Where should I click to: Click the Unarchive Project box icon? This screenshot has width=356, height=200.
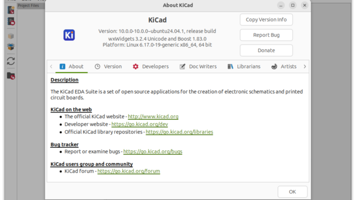10,47
